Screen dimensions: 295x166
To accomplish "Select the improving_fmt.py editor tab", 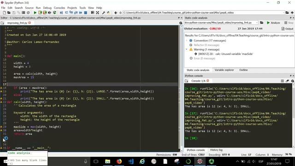I will point(17,23).
